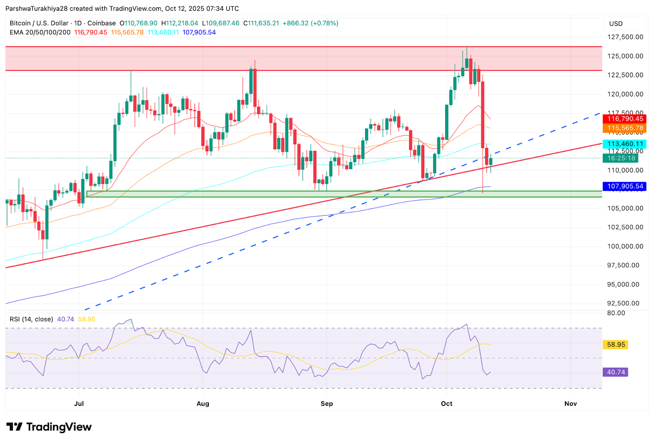
Task: Click the orange 115,565.78 EMA price tag
Action: pos(625,128)
